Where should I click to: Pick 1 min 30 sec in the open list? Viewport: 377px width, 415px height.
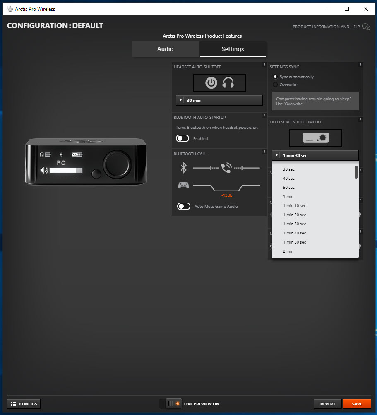click(315, 224)
